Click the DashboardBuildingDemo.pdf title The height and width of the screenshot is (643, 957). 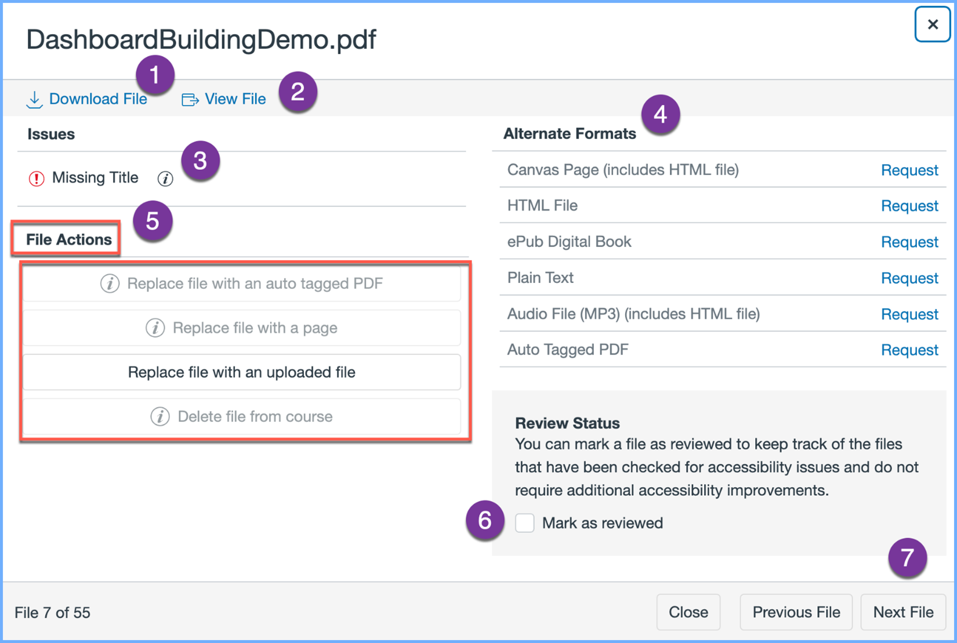pos(201,39)
